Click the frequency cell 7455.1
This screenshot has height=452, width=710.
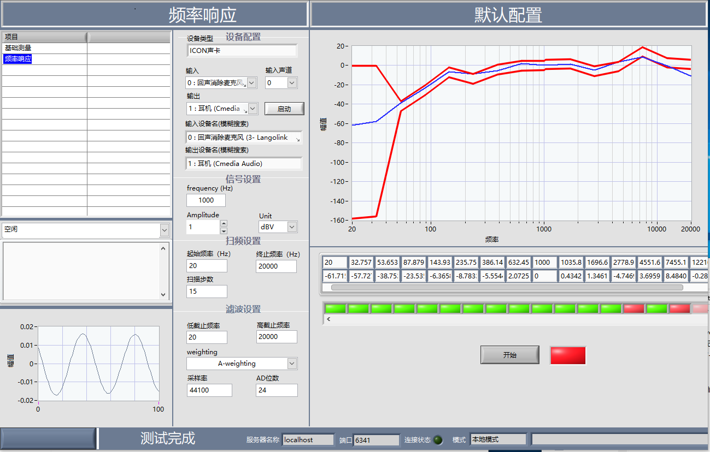point(676,263)
